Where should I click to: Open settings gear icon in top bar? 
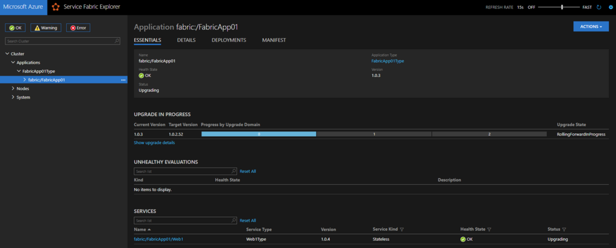click(x=611, y=7)
